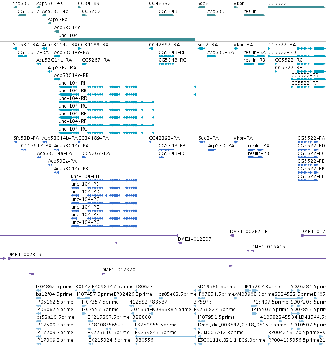Select protein CG5348-PB
This screenshot has width=326, height=346.
pos(166,150)
